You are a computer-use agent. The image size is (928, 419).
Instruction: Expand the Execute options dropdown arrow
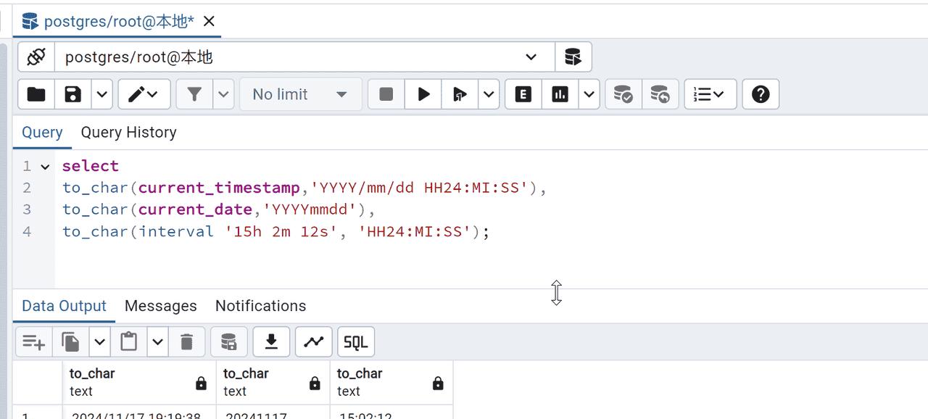tap(489, 94)
